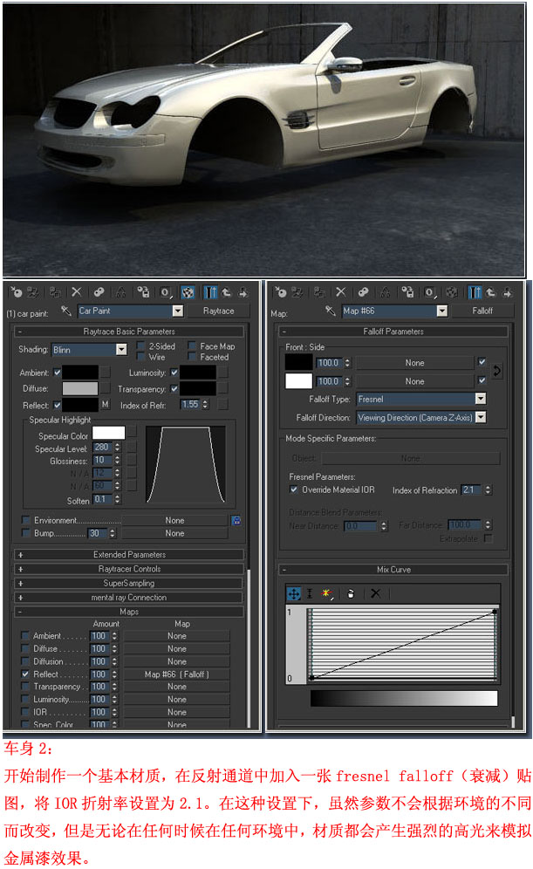
Task: Click Reset Map X icon in Car Paint panel
Action: coord(77,292)
